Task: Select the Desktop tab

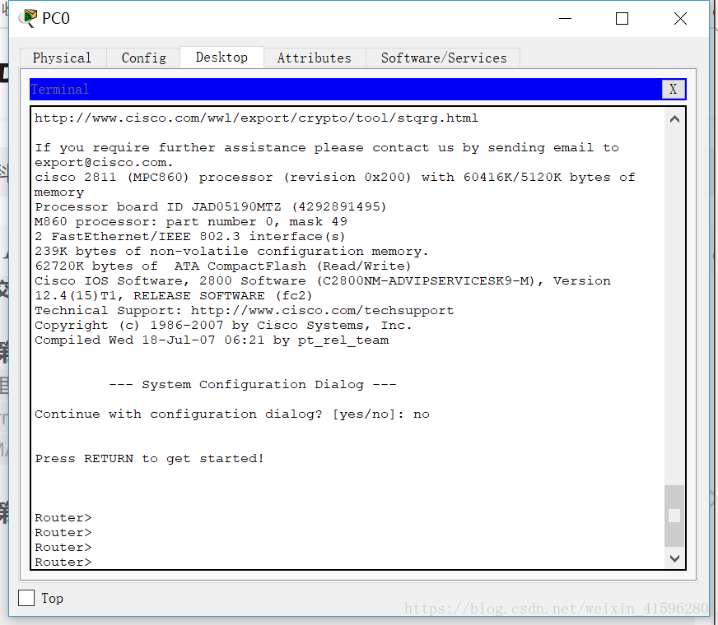Action: point(222,57)
